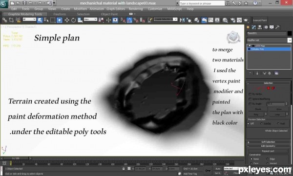The width and height of the screenshot is (293, 176).
Task: Click the Rectangular Selection Region icon
Action: coord(53,20)
